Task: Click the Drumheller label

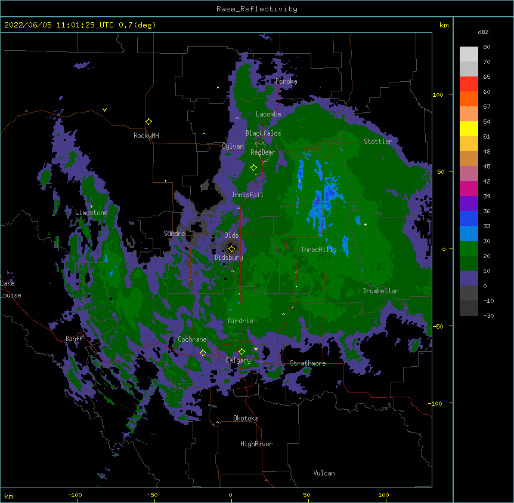Action: 380,291
